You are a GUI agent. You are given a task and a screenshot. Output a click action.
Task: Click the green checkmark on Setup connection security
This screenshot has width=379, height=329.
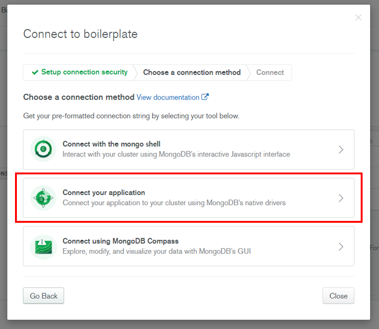click(x=35, y=72)
